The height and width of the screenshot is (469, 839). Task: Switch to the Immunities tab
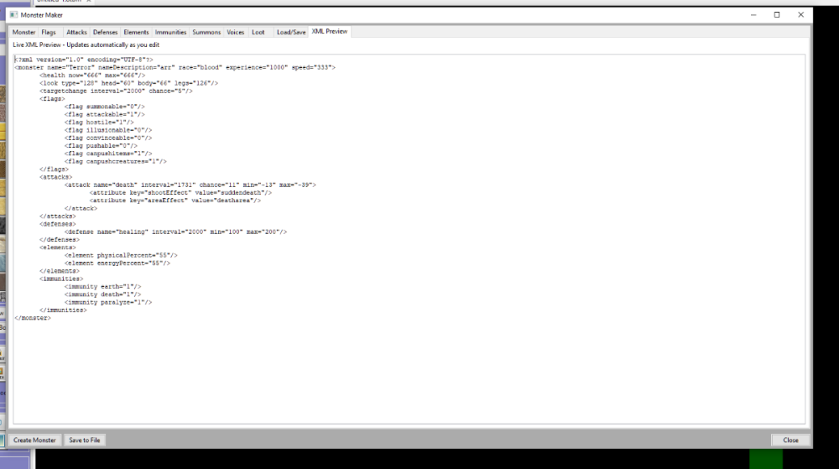(x=170, y=32)
